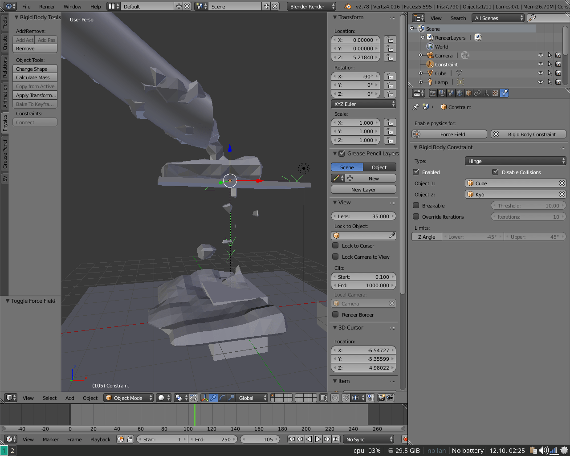Open the Blender Render engine dropdown
570x456 pixels.
click(311, 6)
